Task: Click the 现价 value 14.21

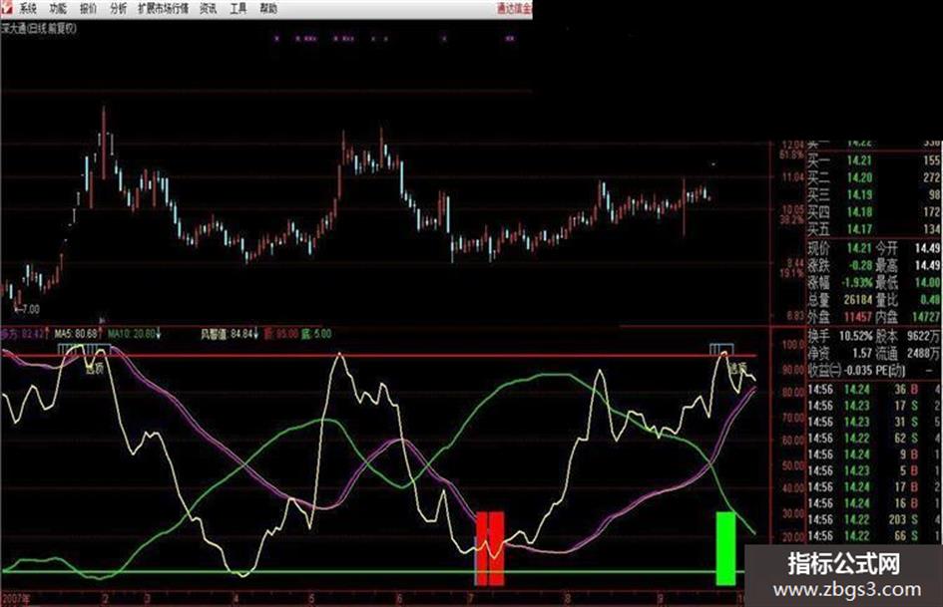Action: 859,247
